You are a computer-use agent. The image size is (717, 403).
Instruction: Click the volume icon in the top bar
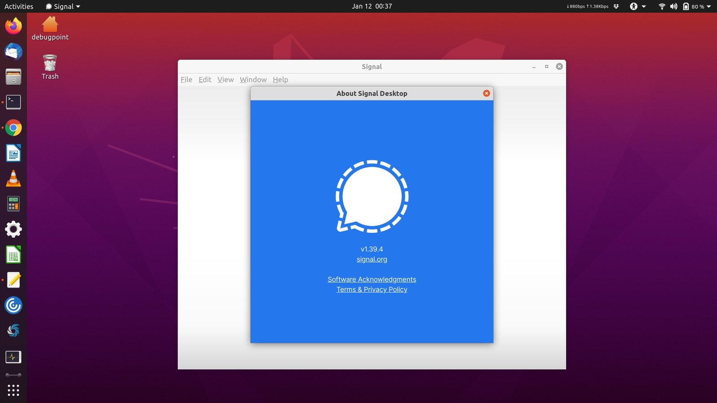coord(674,6)
